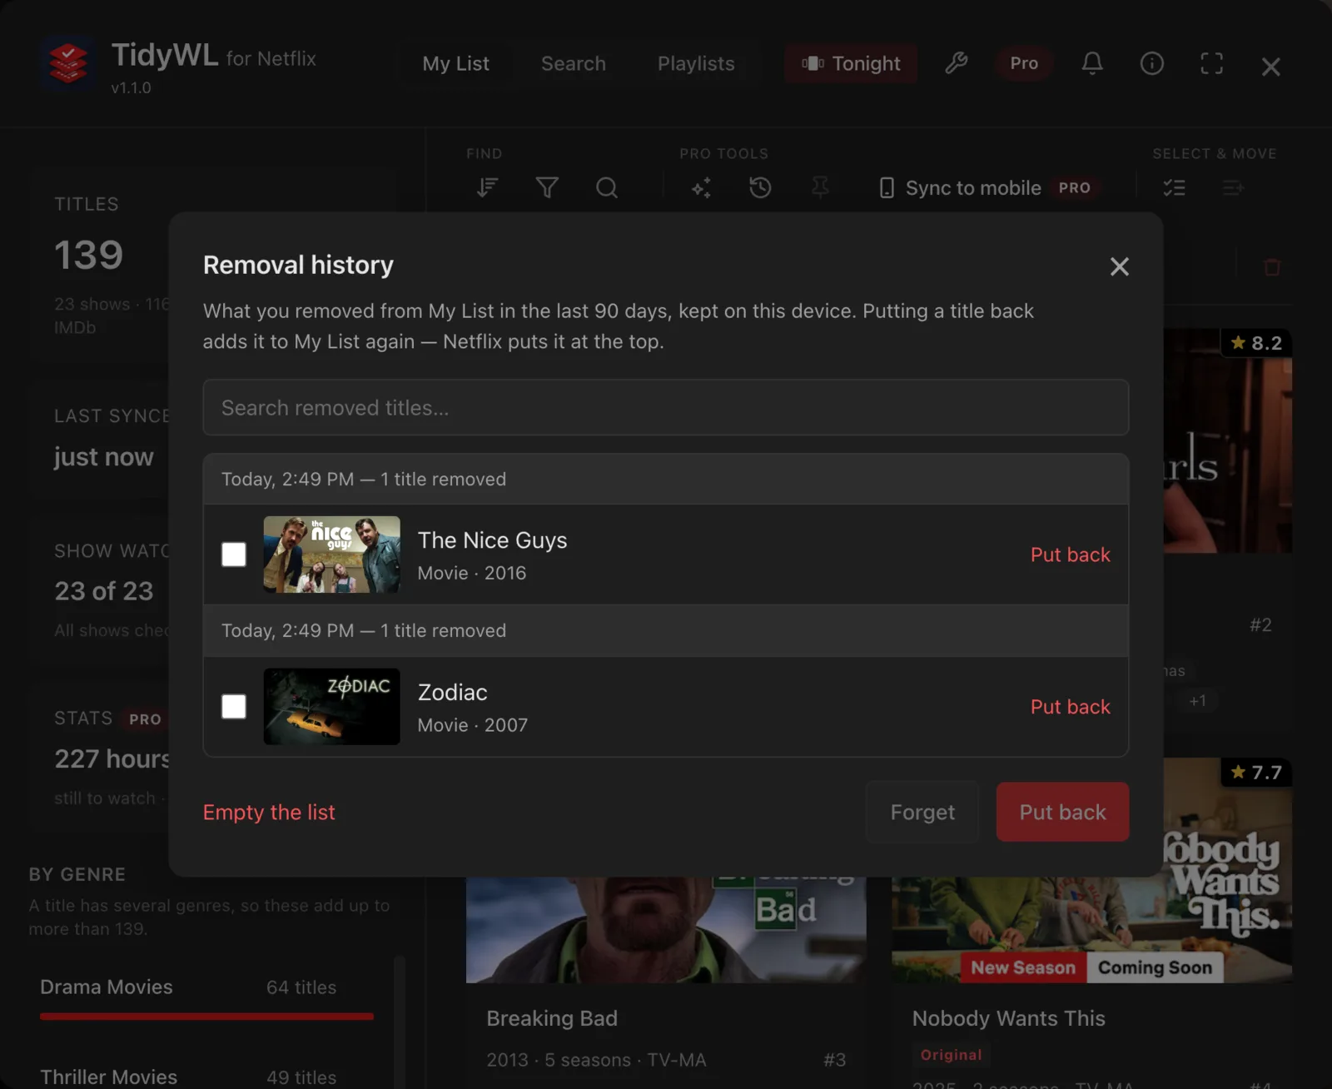The width and height of the screenshot is (1332, 1089).
Task: Open the Playlists tab
Action: [x=696, y=63]
